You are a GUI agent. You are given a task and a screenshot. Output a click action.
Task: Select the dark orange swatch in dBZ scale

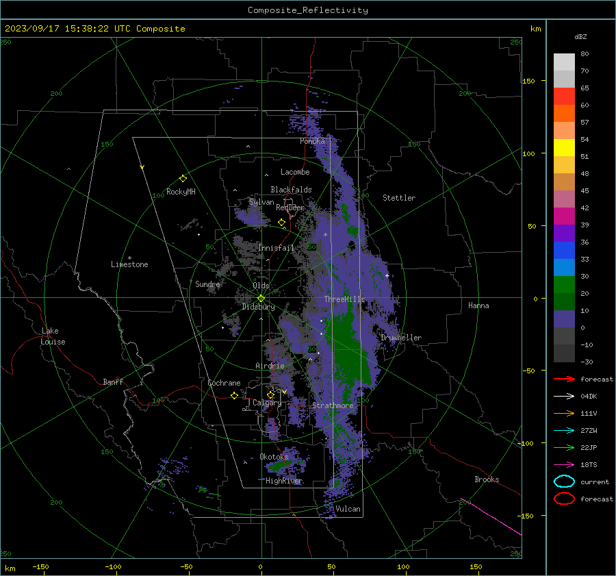(x=564, y=113)
